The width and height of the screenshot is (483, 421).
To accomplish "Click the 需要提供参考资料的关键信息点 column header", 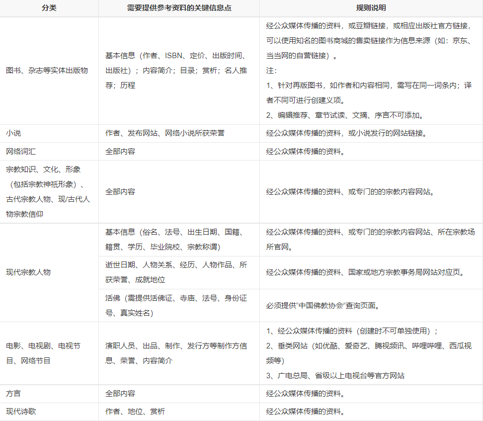I will 179,8.
